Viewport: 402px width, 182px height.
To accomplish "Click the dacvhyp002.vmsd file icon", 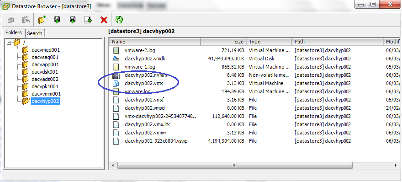I will tap(116, 108).
